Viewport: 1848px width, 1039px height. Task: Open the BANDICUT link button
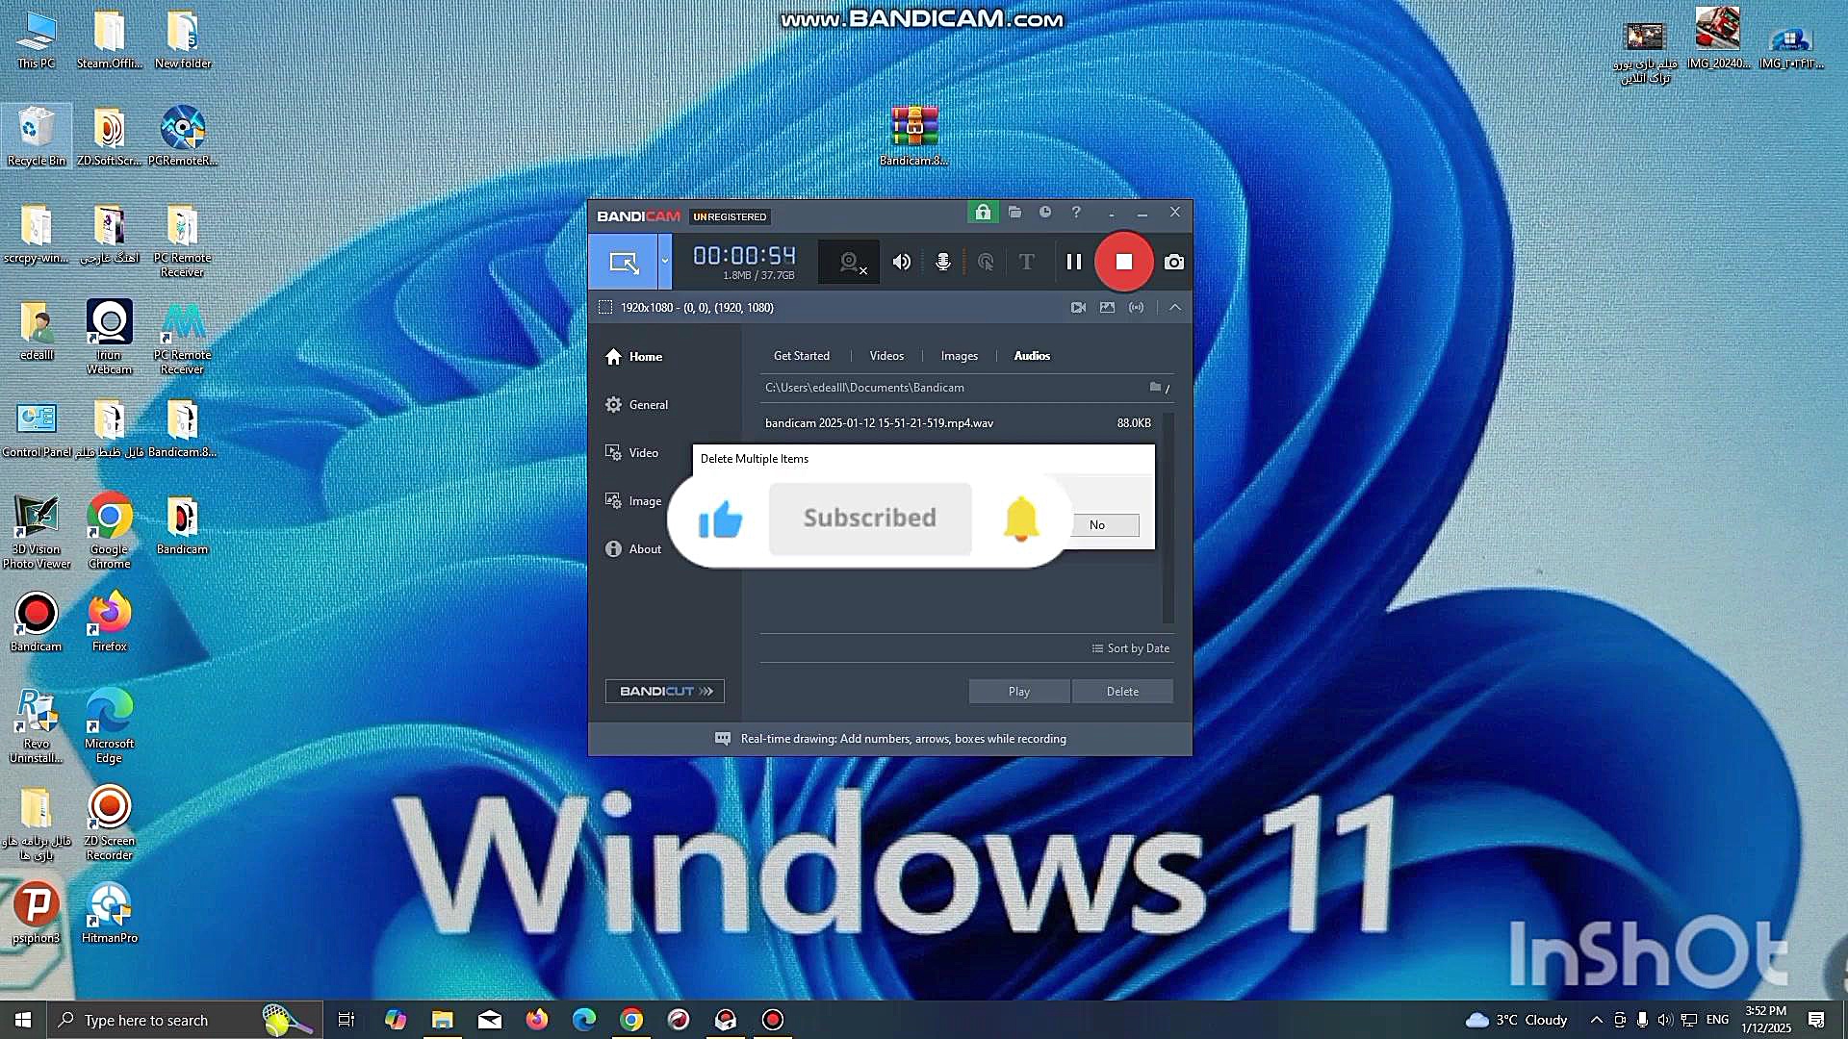(665, 692)
